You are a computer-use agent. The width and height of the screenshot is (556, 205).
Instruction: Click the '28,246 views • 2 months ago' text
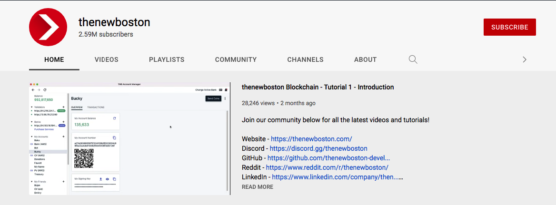pos(278,103)
